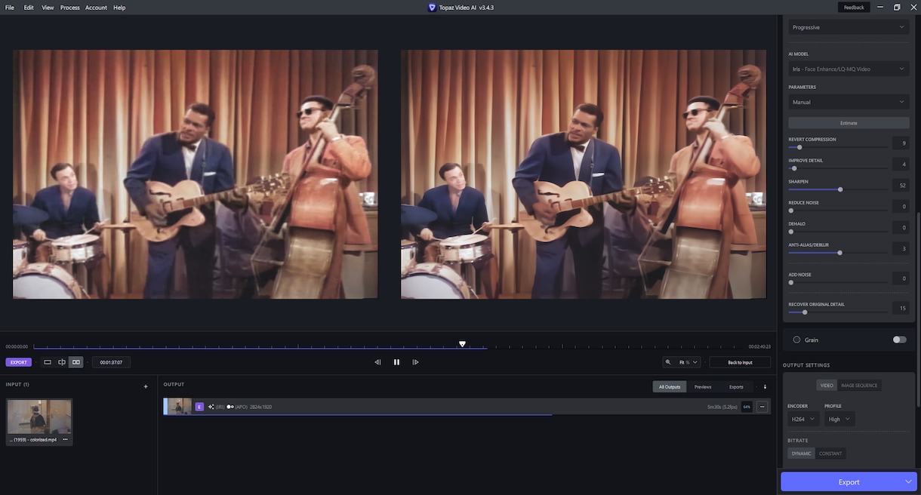Adjust the Sharpen slider handle
Viewport: 921px width, 495px height.
pos(840,189)
